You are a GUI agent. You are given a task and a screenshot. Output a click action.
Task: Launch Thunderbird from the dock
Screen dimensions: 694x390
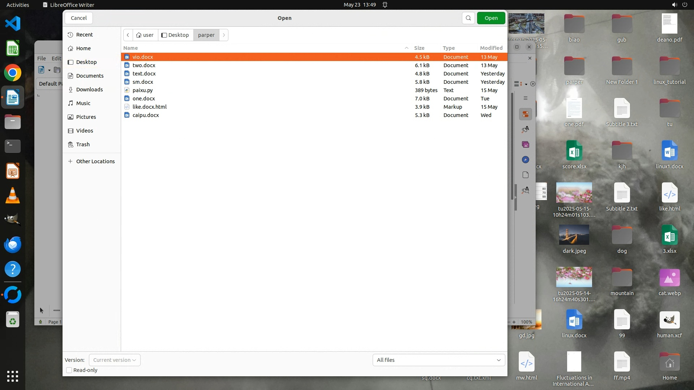tap(13, 244)
